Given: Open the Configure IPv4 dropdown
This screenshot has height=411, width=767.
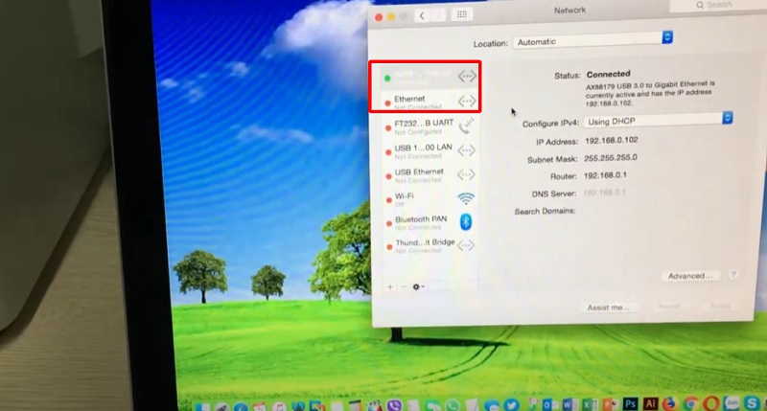Looking at the screenshot, I should [658, 120].
